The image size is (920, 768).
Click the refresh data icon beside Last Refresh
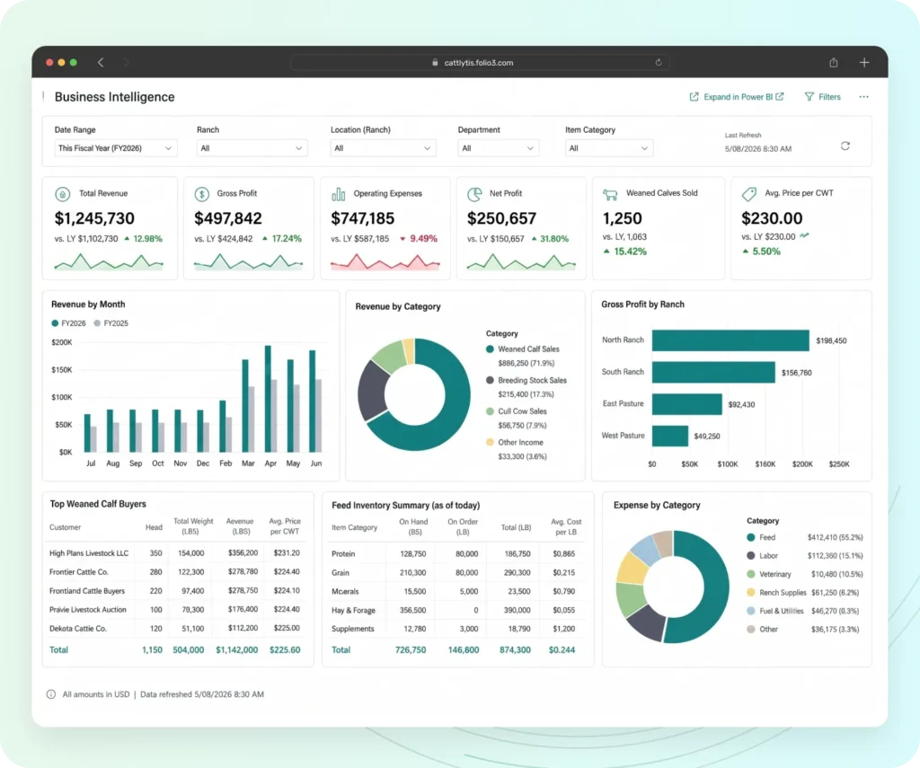pos(845,146)
